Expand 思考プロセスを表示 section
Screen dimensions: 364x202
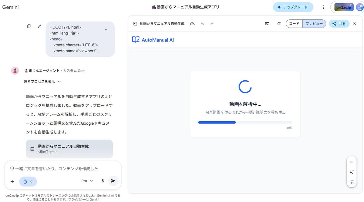[x=42, y=81]
